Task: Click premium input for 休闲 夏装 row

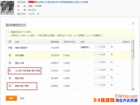Action: click(x=102, y=55)
